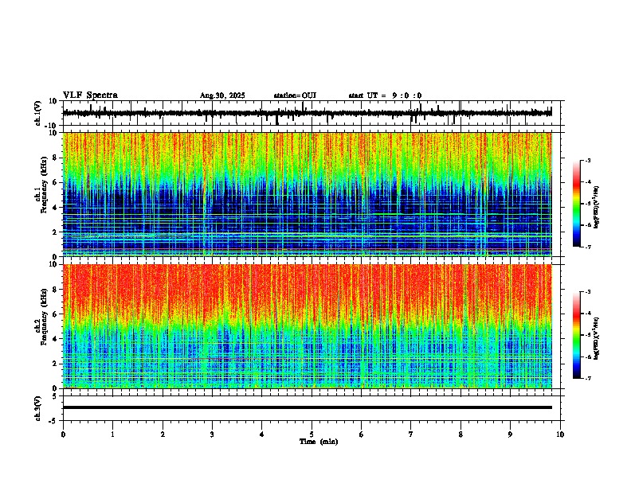Click the ch.1 color bar "log(PSD)" label
Image resolution: width=631 pixels, height=487 pixels.
click(x=597, y=208)
